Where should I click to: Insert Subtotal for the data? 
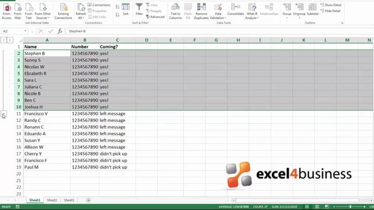point(313,9)
